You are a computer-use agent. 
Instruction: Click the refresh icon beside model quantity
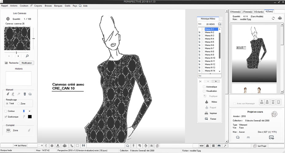[273, 18]
